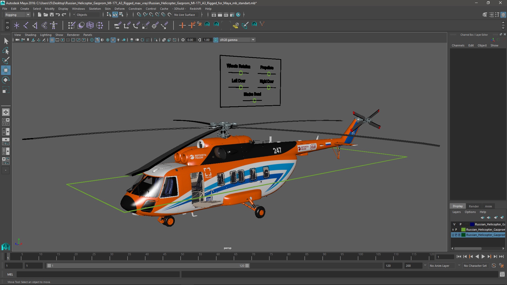507x285 pixels.
Task: Open the layer editor Options menu
Action: pos(470,212)
